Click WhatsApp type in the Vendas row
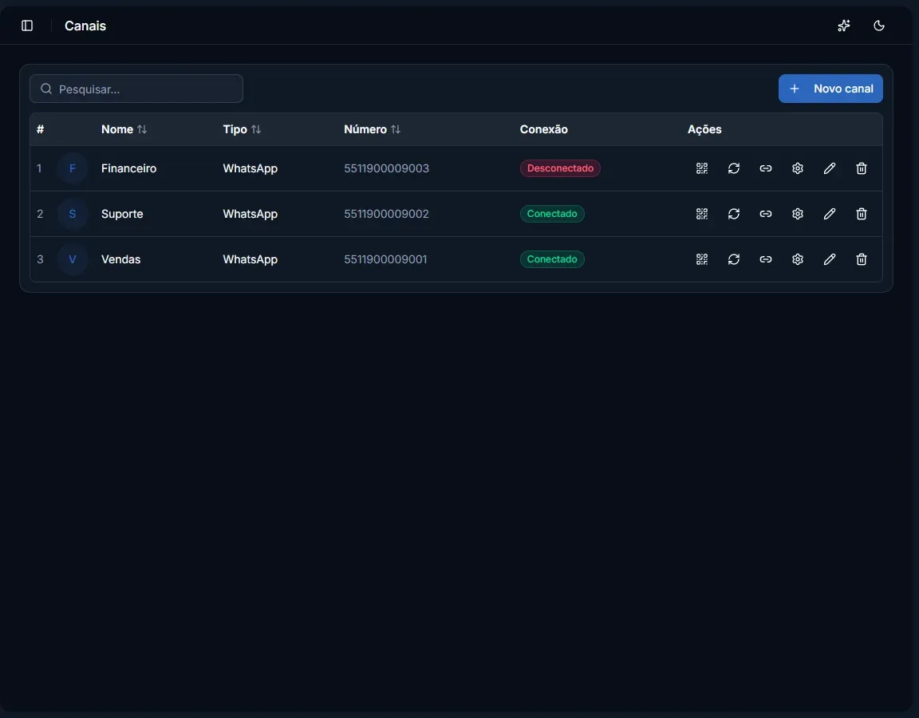This screenshot has width=919, height=718. click(x=250, y=259)
